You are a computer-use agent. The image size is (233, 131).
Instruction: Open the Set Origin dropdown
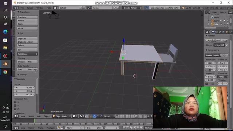(27, 54)
